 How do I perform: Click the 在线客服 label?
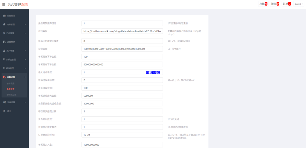click(43, 31)
